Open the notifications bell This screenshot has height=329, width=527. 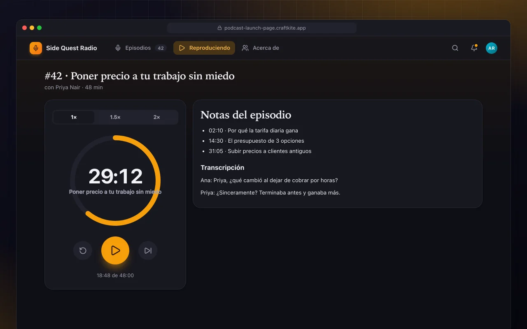coord(474,48)
